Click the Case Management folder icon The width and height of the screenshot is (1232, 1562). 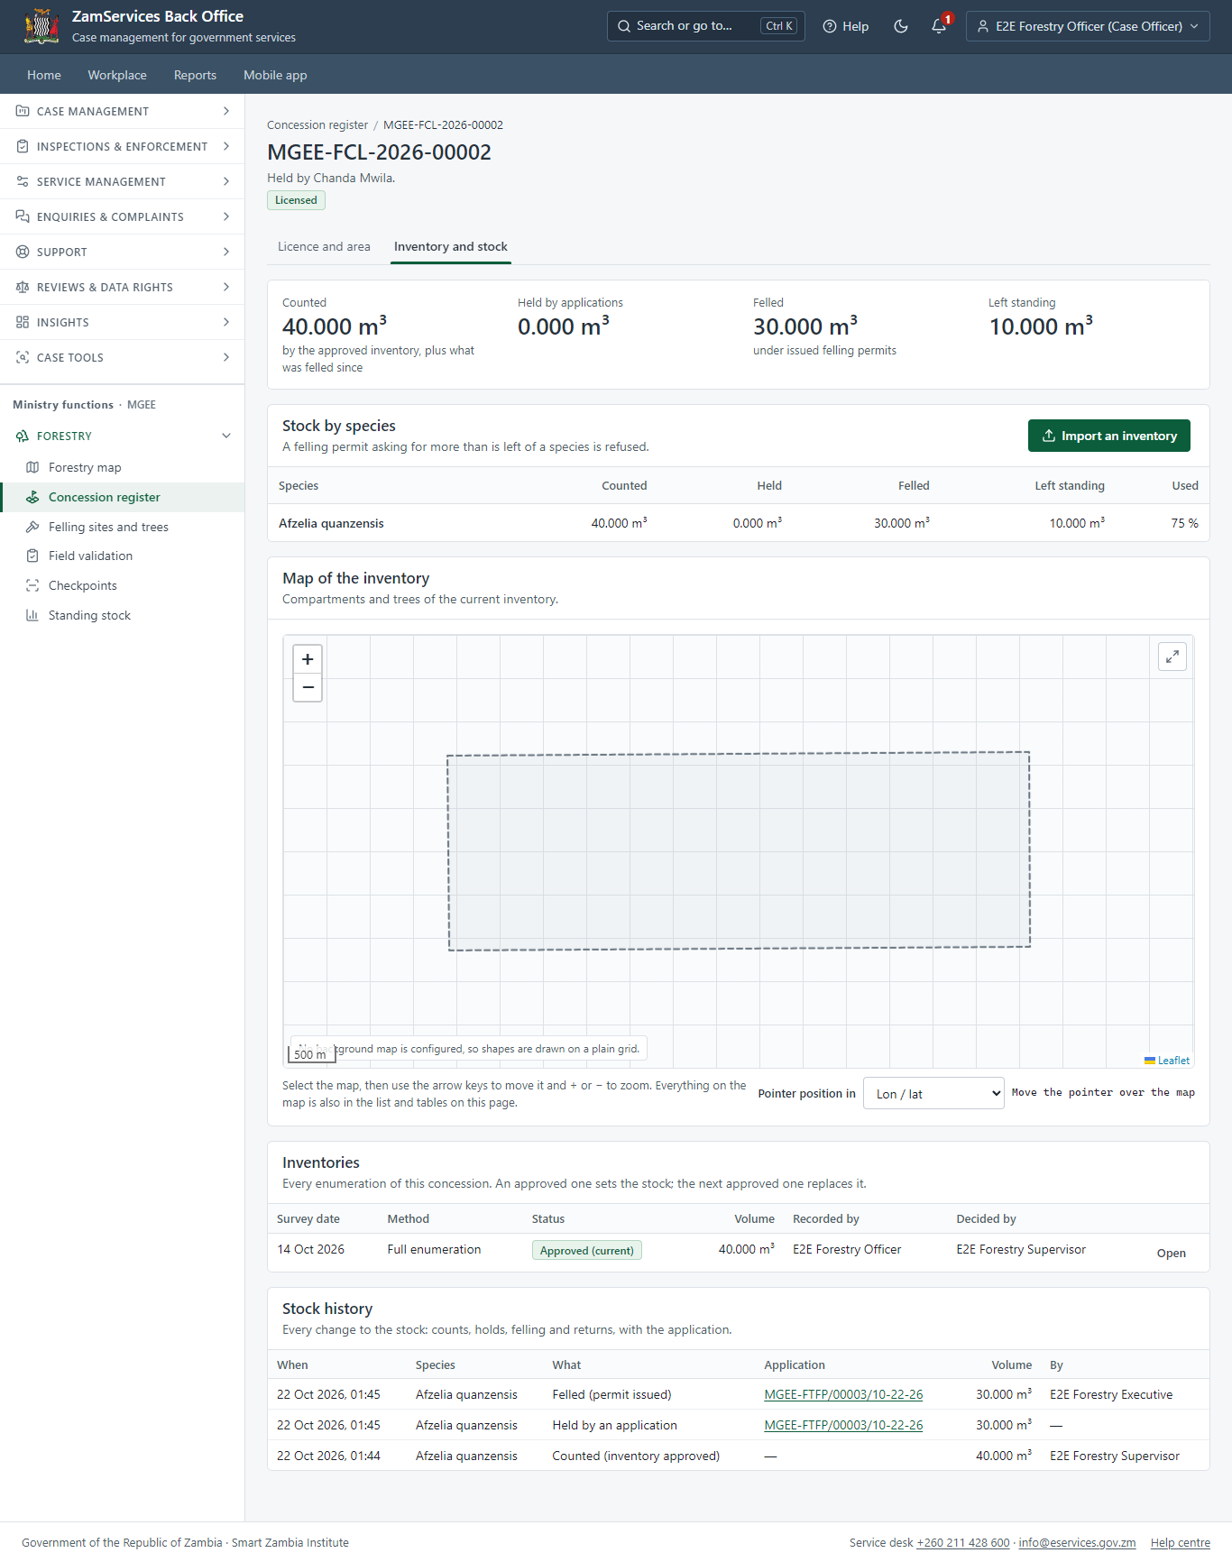pyautogui.click(x=23, y=111)
